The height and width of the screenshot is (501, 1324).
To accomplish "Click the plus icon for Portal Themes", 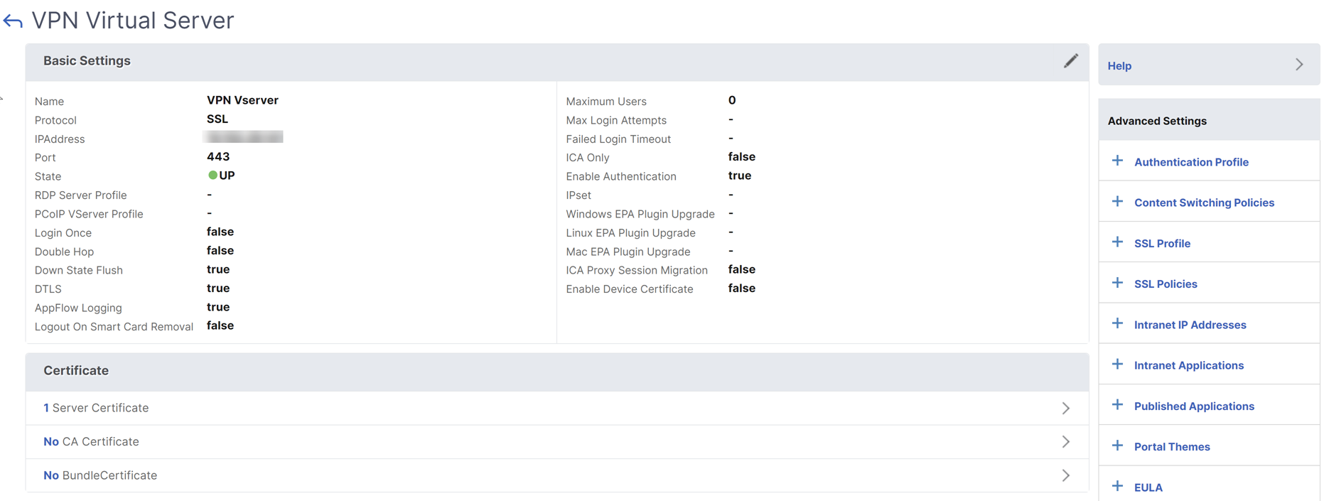I will pos(1117,446).
